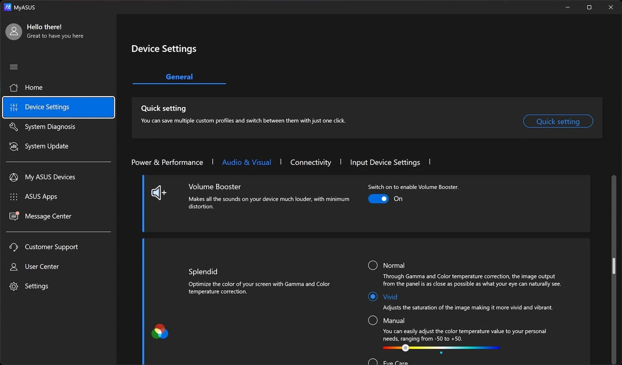Open User Center
622x365 pixels.
(x=58, y=267)
